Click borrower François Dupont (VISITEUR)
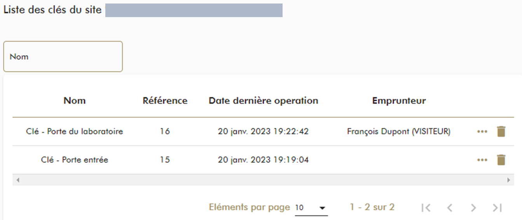 398,131
